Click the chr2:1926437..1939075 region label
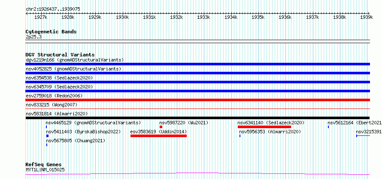Viewport: 382px width, 179px height. 53,9
